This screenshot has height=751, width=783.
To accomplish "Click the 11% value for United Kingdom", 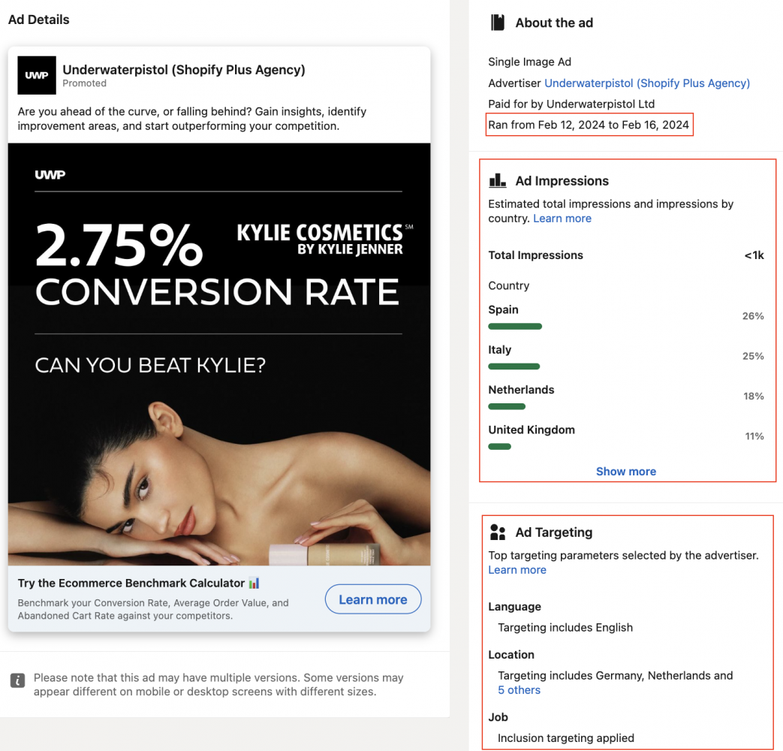I will (x=754, y=436).
